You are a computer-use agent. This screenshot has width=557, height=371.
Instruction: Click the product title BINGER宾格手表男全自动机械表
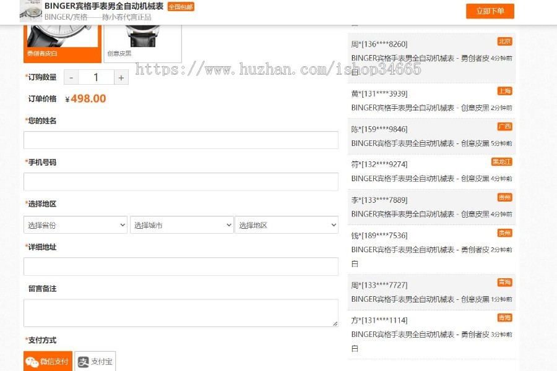pyautogui.click(x=104, y=6)
